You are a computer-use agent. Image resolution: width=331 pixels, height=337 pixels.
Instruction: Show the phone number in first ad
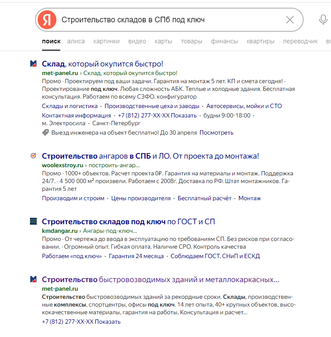coord(185,115)
